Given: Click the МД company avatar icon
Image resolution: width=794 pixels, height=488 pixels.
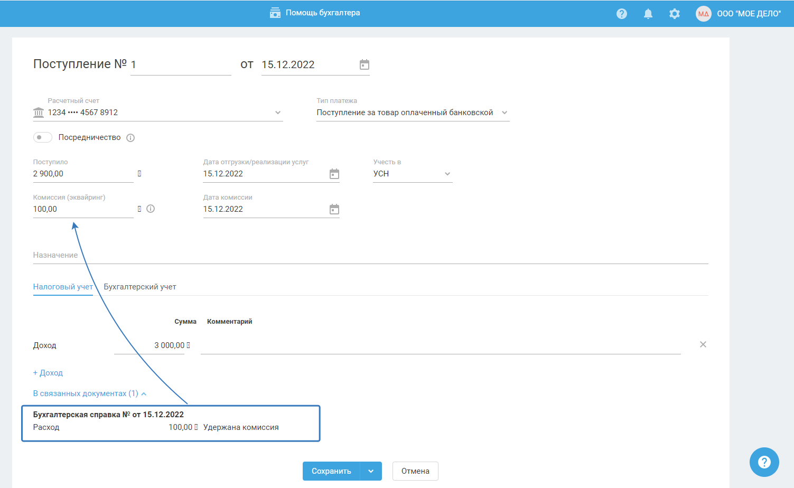Looking at the screenshot, I should coord(703,14).
